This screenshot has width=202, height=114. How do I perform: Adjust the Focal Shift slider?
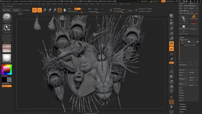[123, 9]
